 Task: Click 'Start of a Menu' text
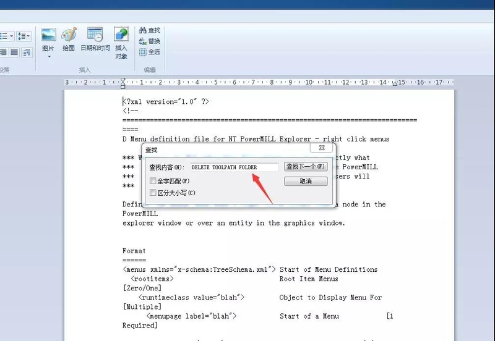309,316
